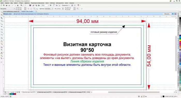
Task: Open the Макет menu
Action: (x=16, y=3)
